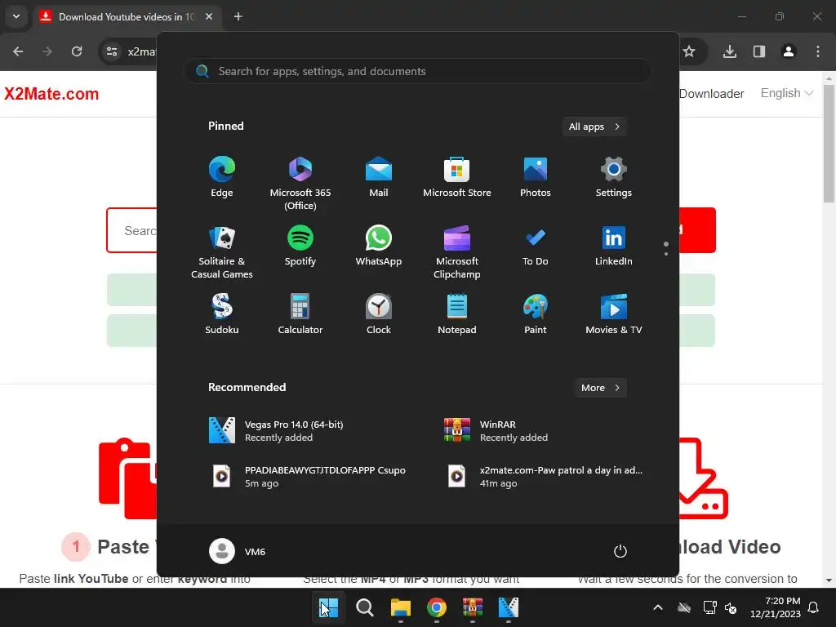Screen dimensions: 836x627
Task: Open a new Chrome tab
Action: (x=238, y=16)
